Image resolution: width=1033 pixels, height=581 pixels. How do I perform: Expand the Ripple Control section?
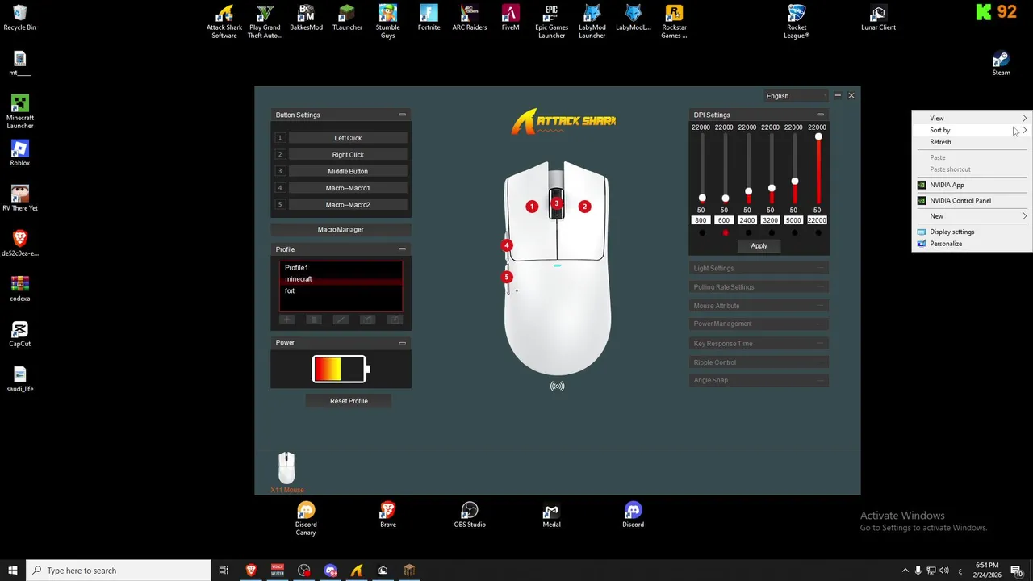point(759,362)
